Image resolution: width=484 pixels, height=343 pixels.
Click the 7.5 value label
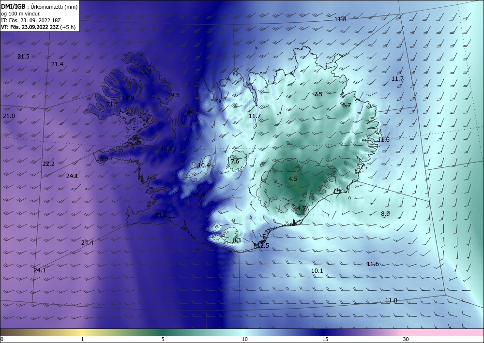click(318, 94)
